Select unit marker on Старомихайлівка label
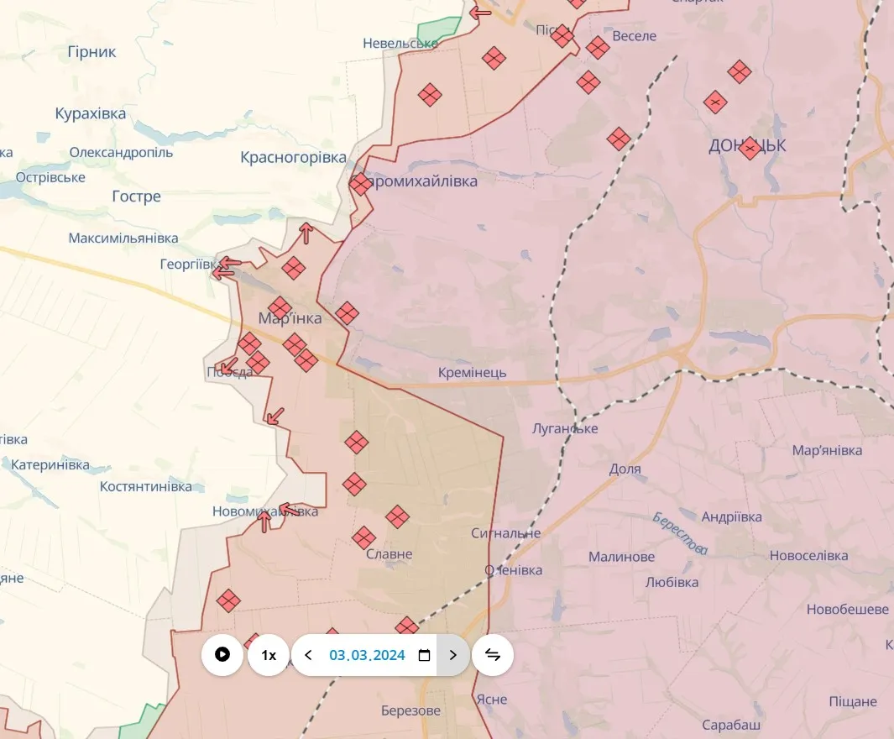Image resolution: width=894 pixels, height=739 pixels. coord(360,184)
